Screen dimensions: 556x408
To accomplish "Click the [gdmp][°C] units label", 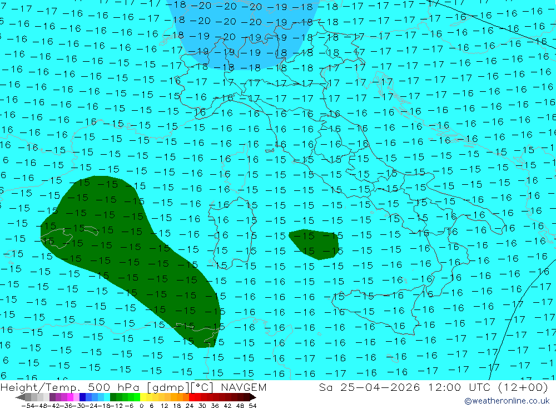I will click(x=180, y=387).
